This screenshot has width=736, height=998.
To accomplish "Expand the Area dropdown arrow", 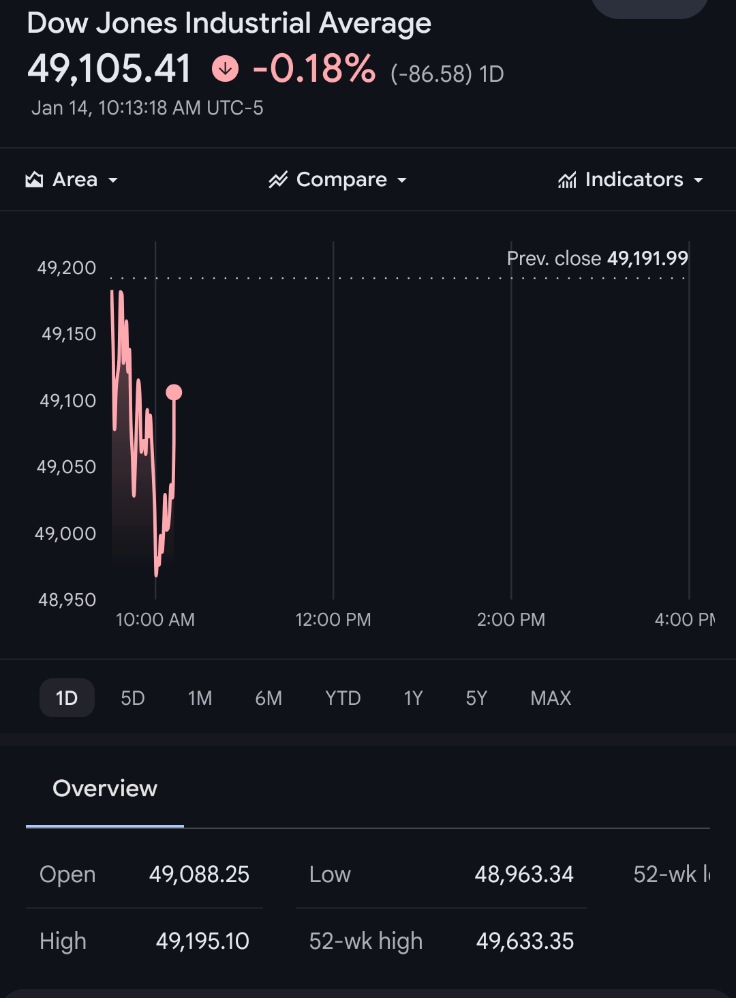I will (113, 181).
